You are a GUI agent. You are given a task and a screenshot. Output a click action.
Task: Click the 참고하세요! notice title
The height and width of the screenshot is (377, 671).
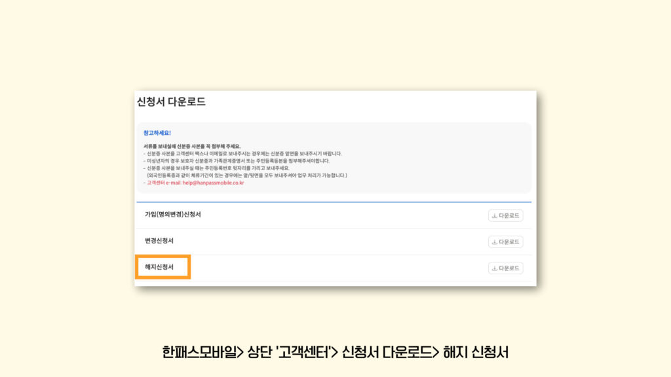tap(157, 133)
